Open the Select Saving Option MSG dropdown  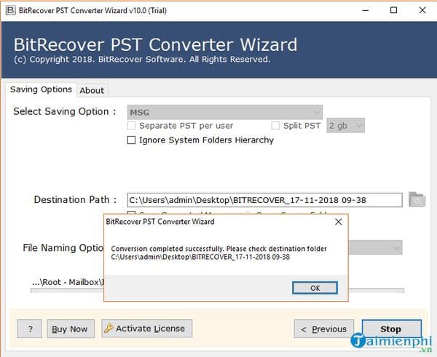click(x=225, y=112)
